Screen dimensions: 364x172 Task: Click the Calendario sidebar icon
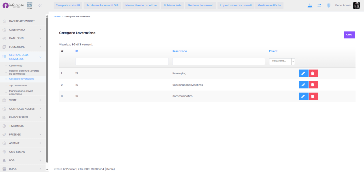[x=4, y=30]
